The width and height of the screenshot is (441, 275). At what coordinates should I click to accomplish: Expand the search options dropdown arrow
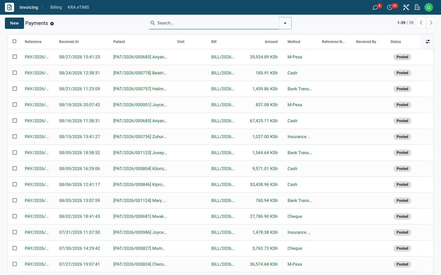(x=285, y=23)
